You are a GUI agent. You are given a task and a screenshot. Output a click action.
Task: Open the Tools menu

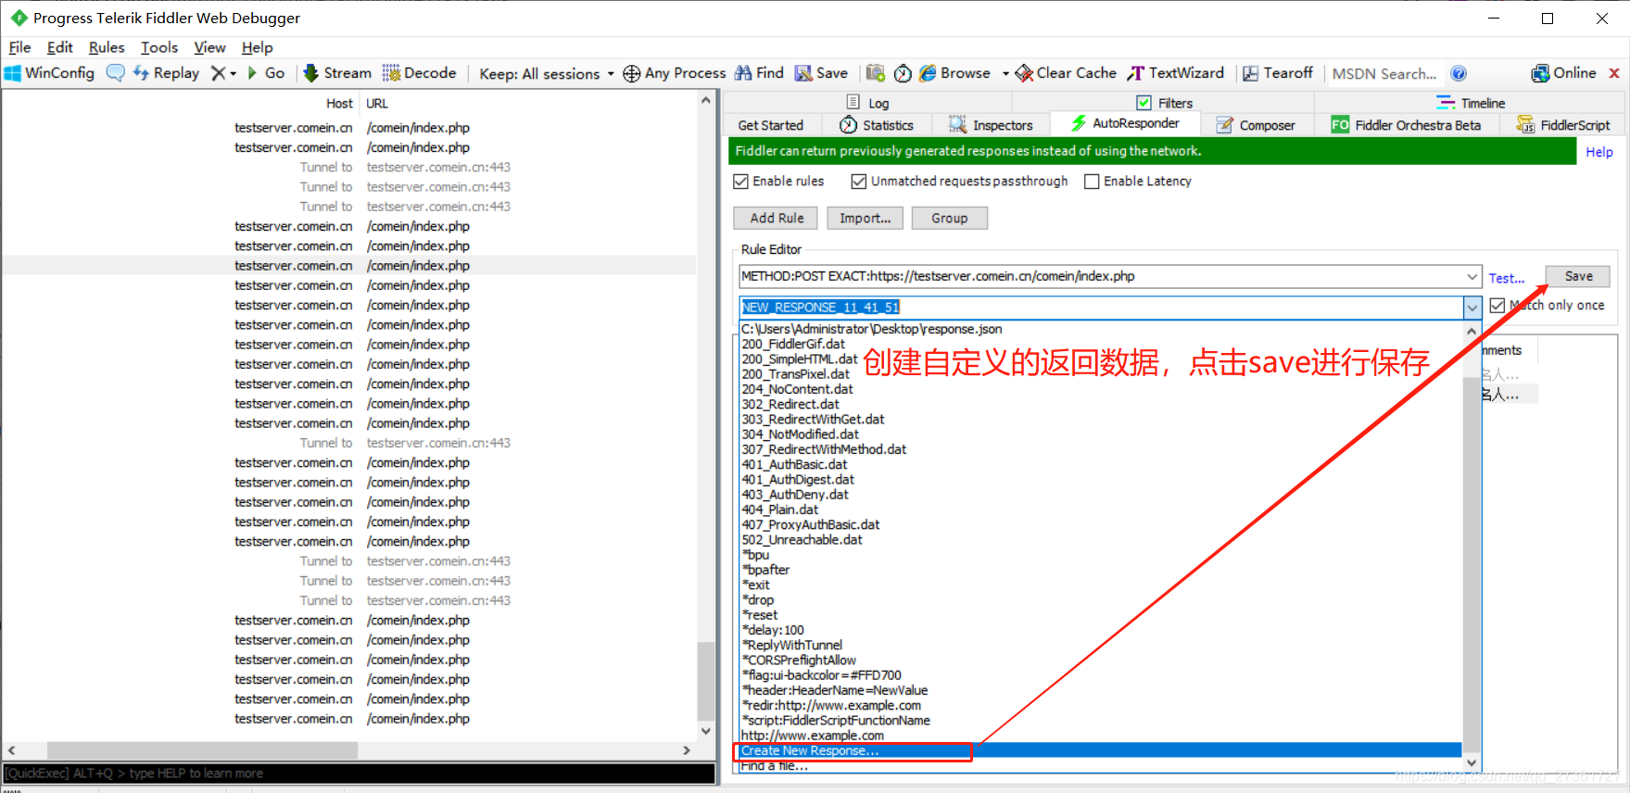click(159, 47)
